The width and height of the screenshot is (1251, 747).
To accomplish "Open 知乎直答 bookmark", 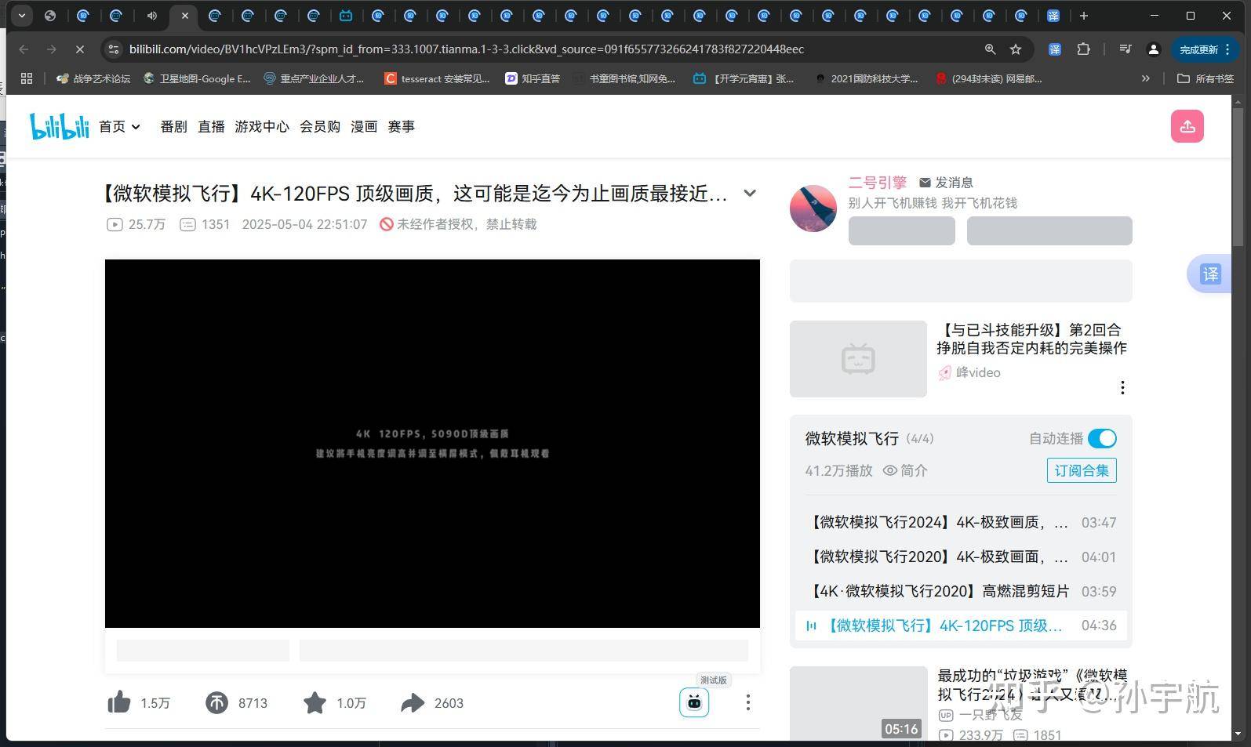I will pyautogui.click(x=533, y=78).
